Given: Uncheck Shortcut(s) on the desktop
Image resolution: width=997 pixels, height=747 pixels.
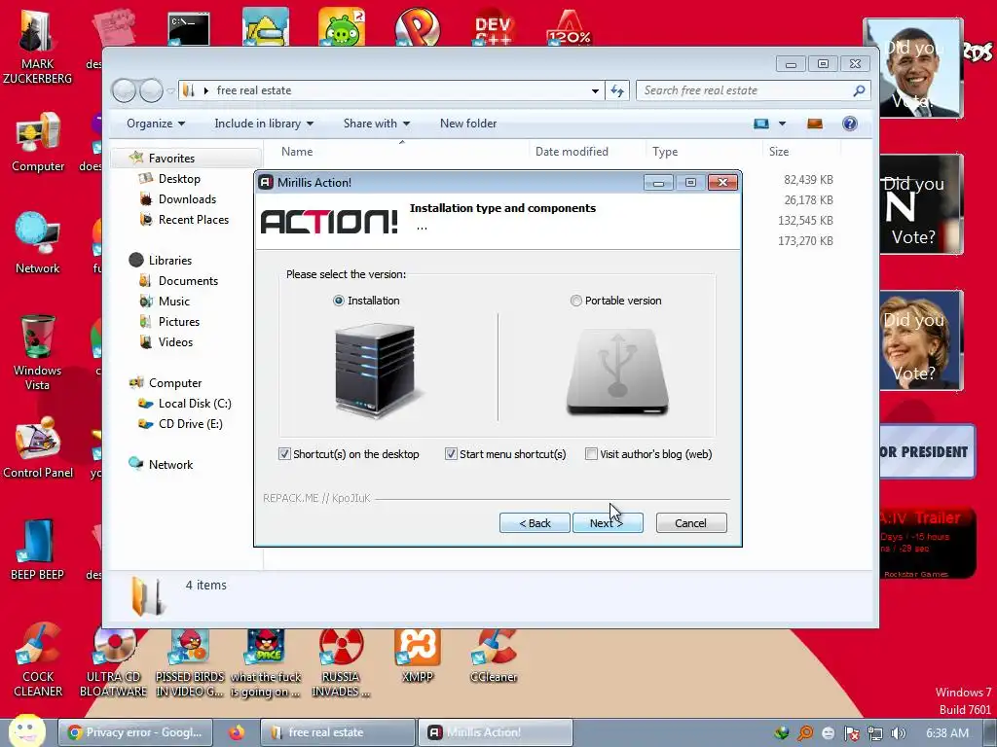Looking at the screenshot, I should pyautogui.click(x=284, y=453).
